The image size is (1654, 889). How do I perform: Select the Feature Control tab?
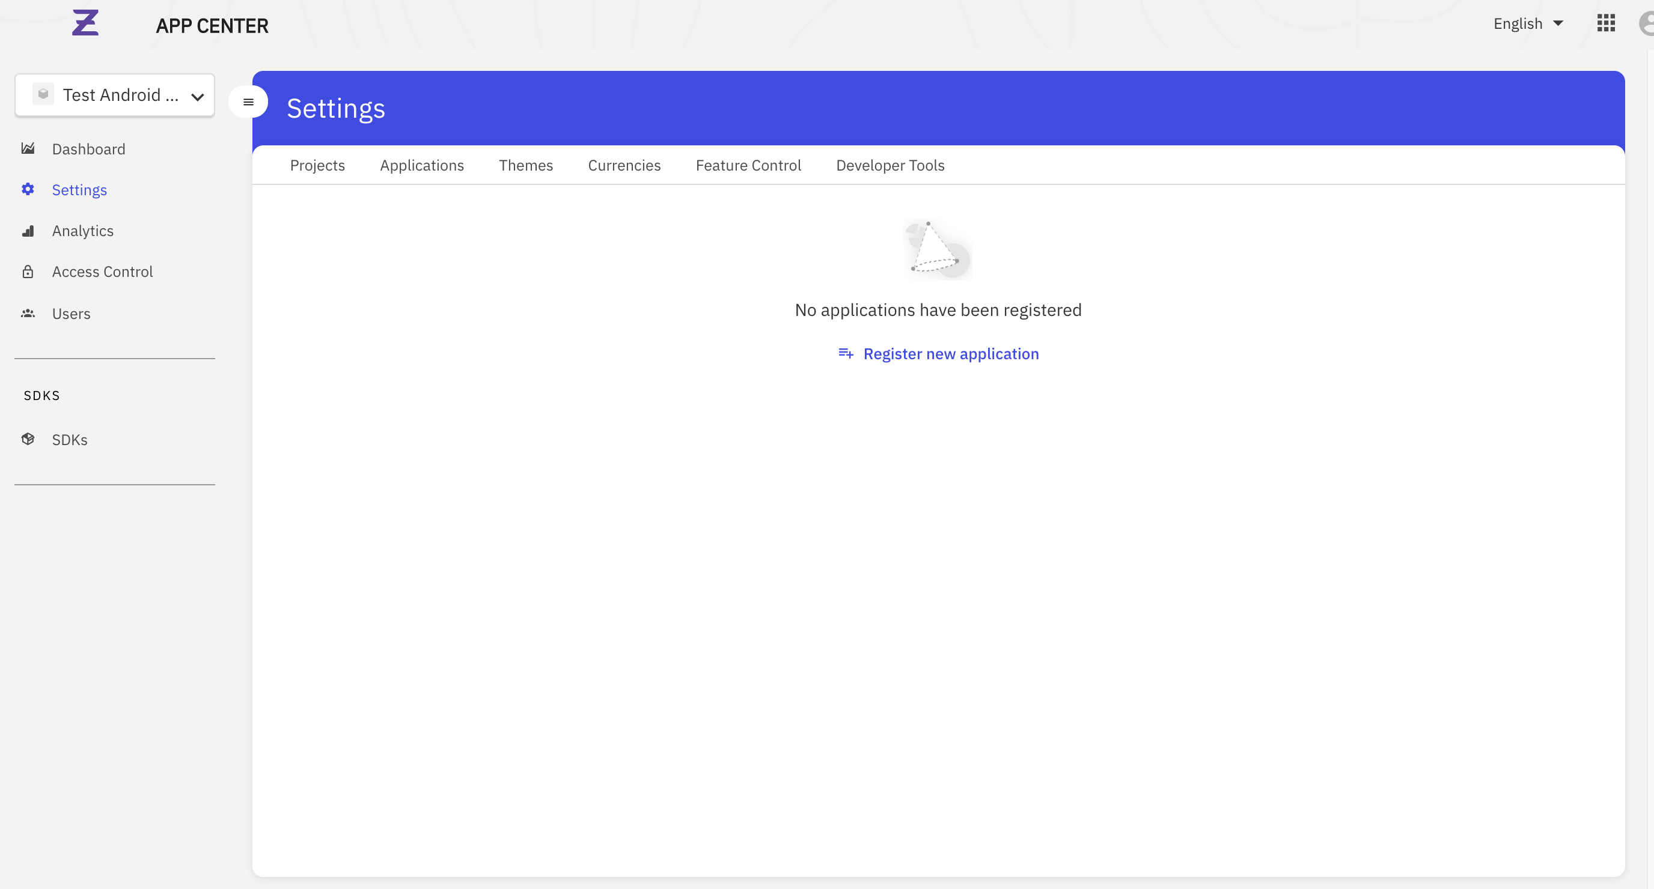(749, 165)
